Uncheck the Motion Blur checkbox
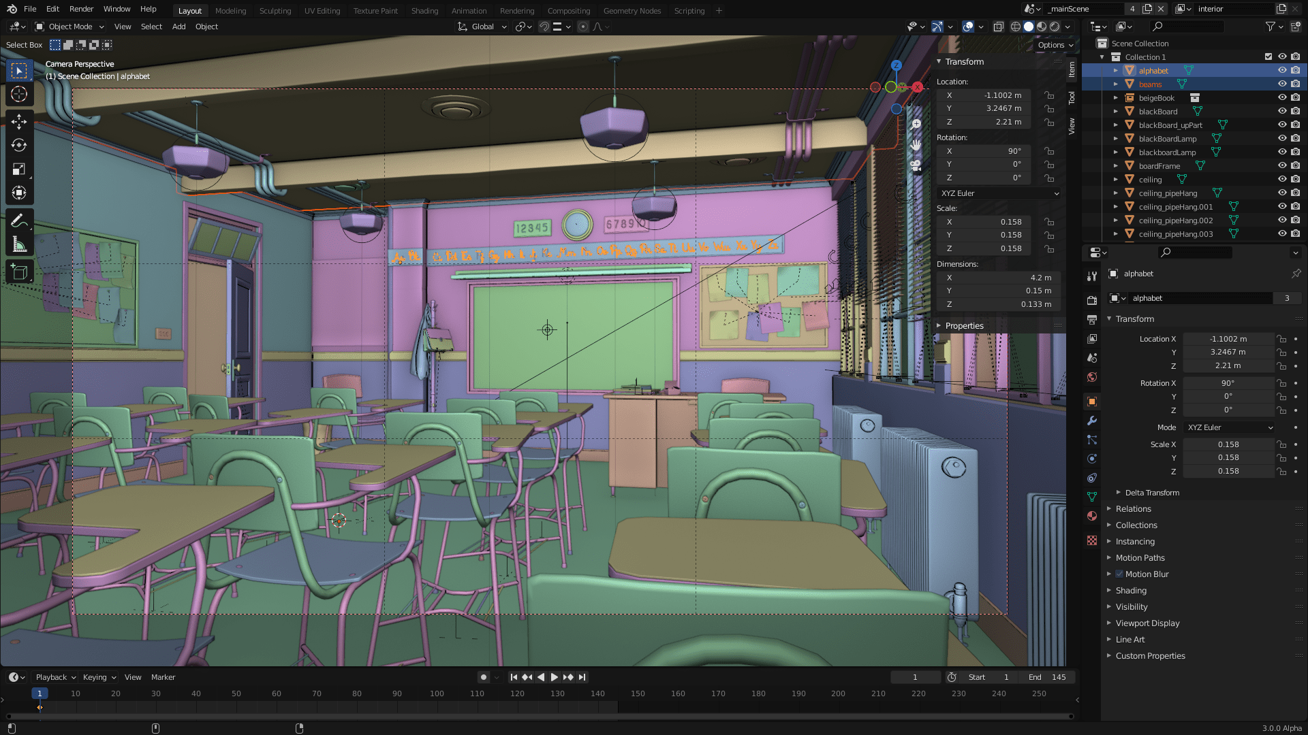1308x735 pixels. pos(1119,574)
